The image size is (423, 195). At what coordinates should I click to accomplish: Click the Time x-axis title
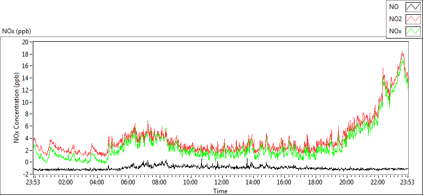[x=220, y=191]
